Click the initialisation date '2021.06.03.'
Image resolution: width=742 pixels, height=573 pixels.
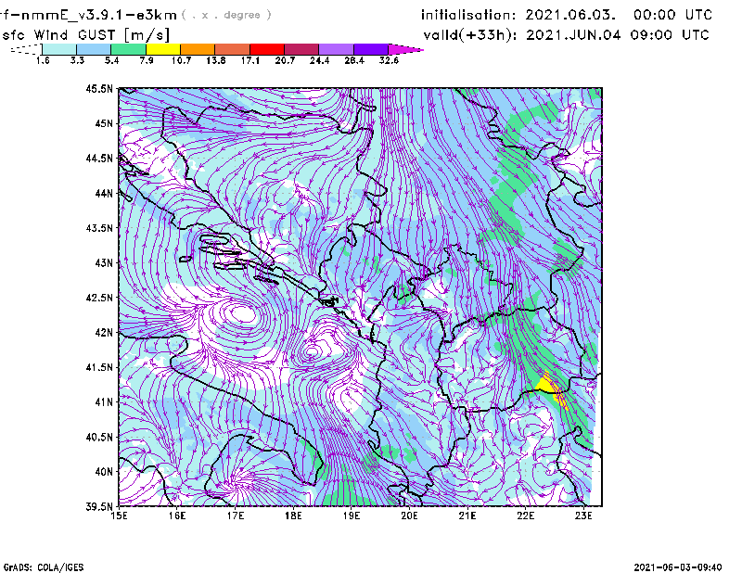point(570,15)
